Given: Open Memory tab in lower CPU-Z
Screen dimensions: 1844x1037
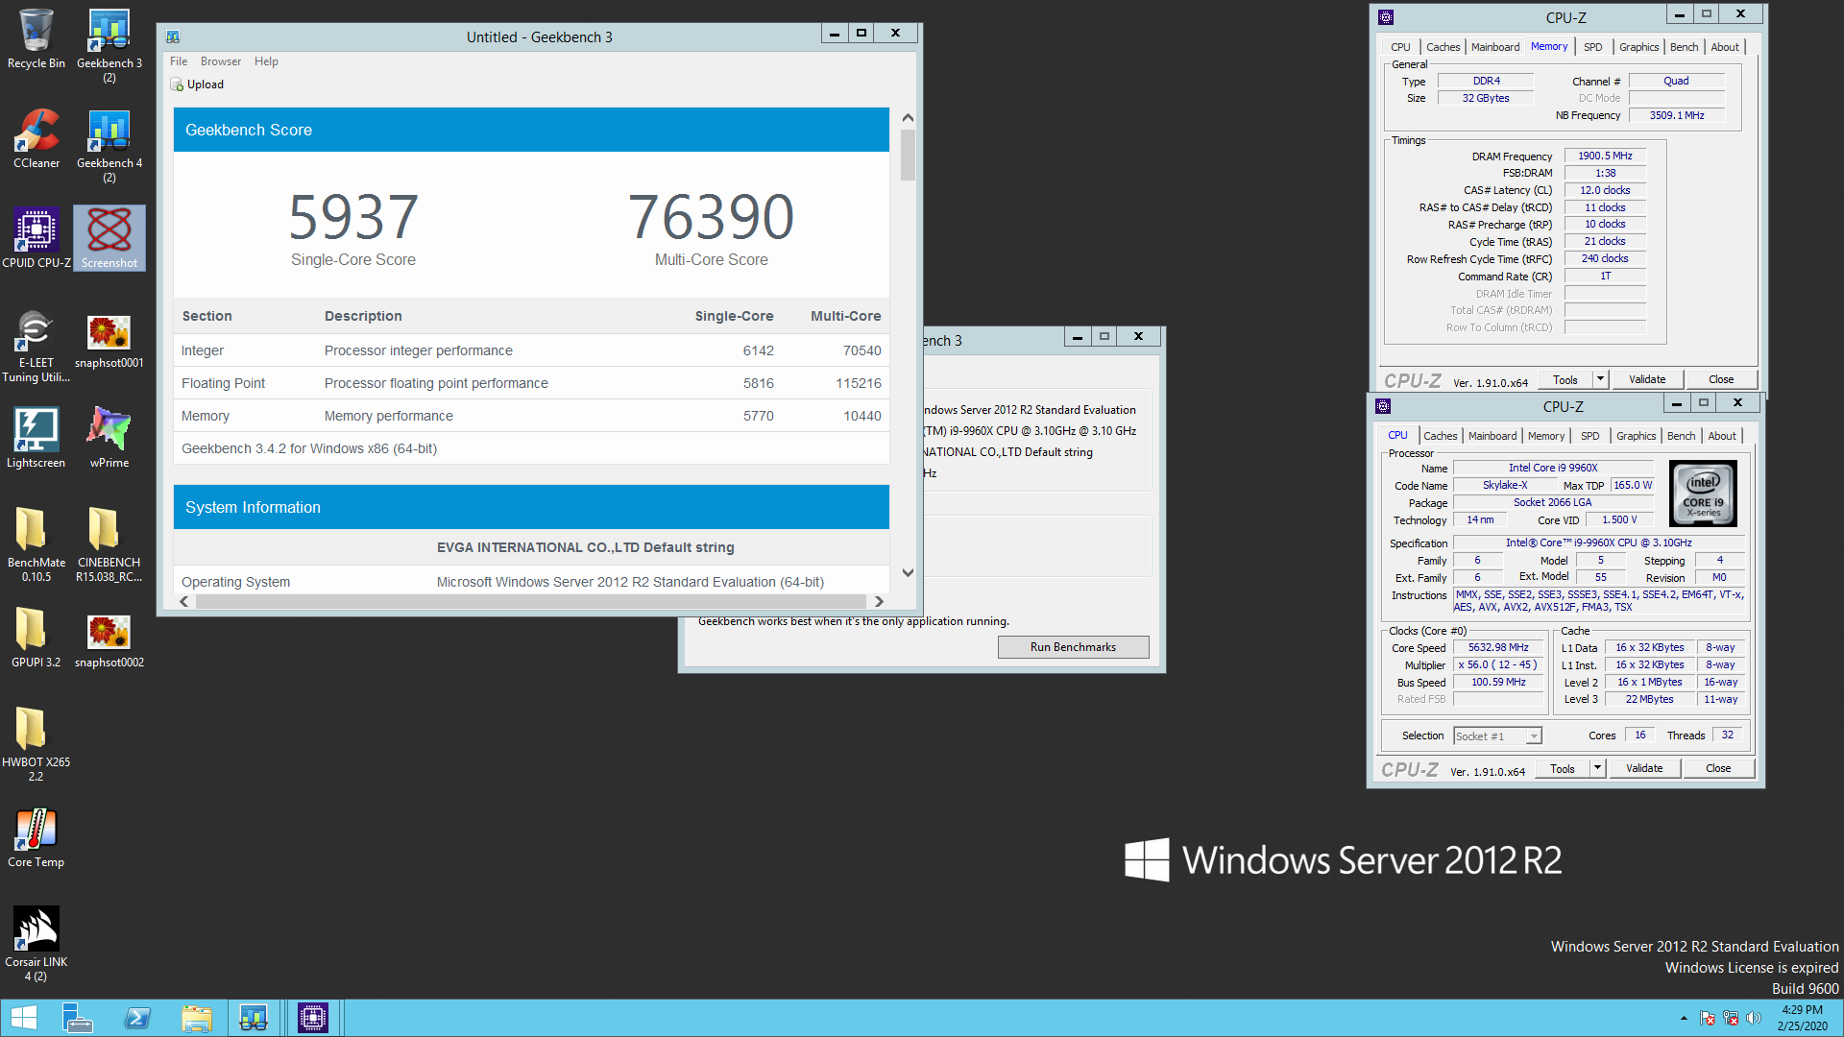Looking at the screenshot, I should click(1546, 436).
